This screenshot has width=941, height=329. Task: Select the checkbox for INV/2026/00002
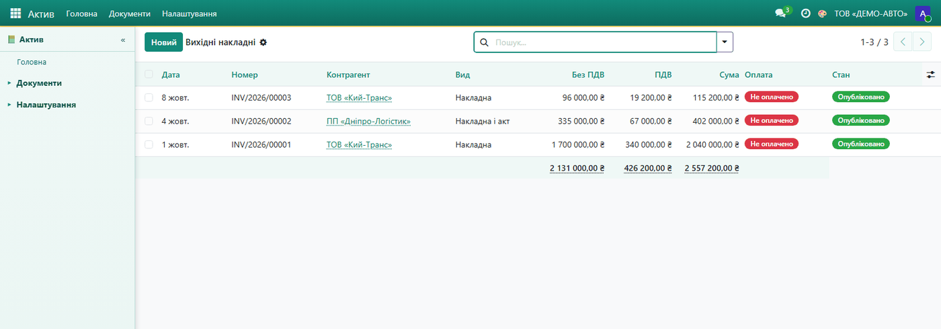click(x=149, y=121)
